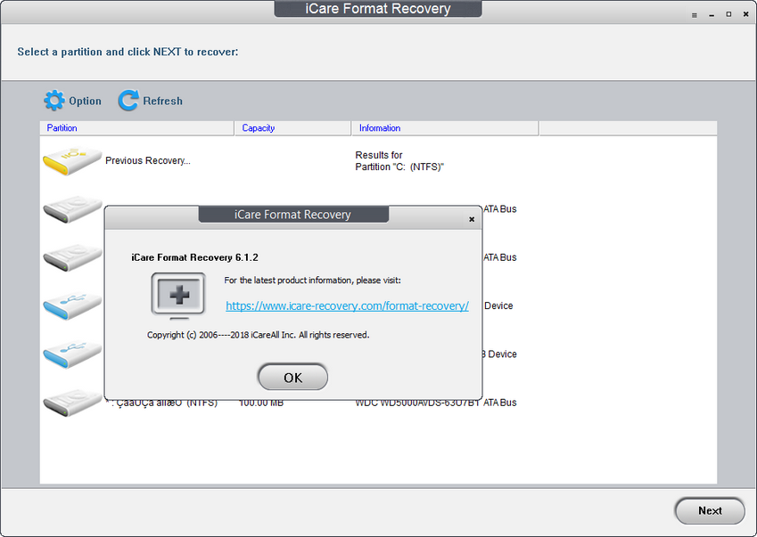The width and height of the screenshot is (757, 537).
Task: Click the Refresh arrow icon
Action: pos(128,101)
